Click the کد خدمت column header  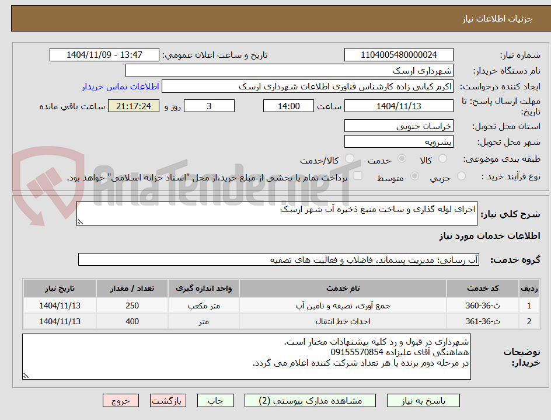pos(483,289)
